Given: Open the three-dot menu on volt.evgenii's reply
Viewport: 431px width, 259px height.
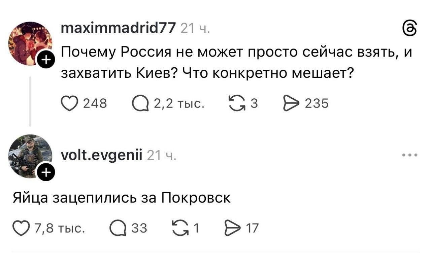Looking at the screenshot, I should coord(410,156).
